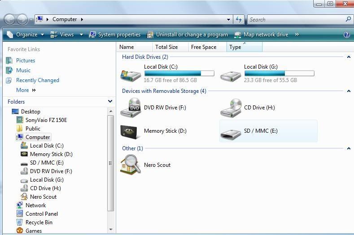The height and width of the screenshot is (235, 354).
Task: Open the Views dropdown arrow
Action: pyautogui.click(x=81, y=35)
